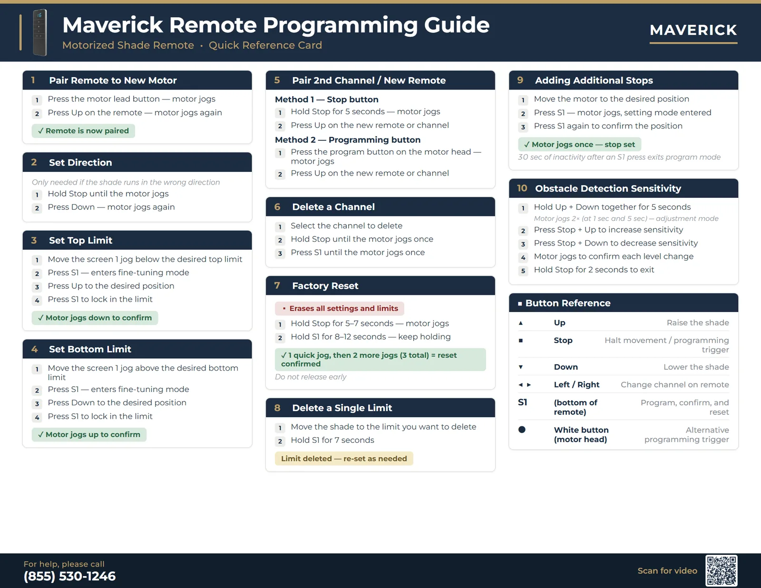Click 'Change channel on remote' description
The width and height of the screenshot is (761, 588).
coord(675,385)
